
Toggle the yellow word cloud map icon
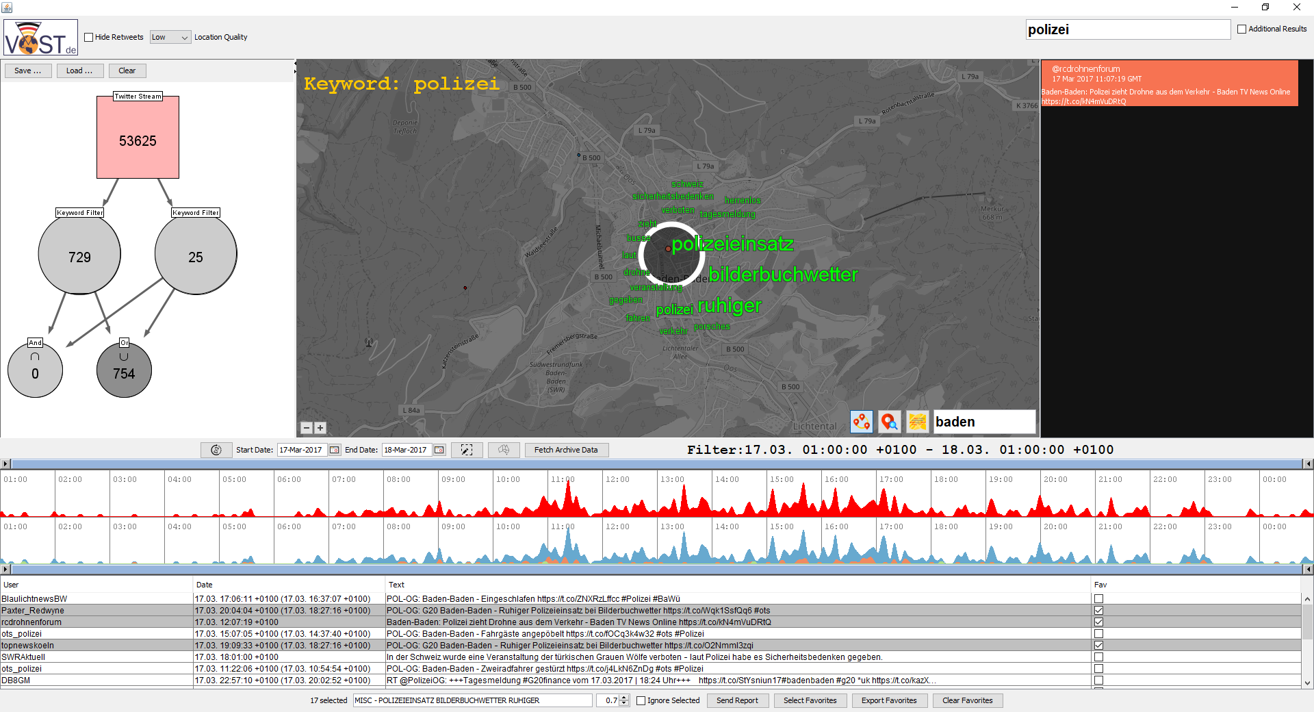point(917,422)
